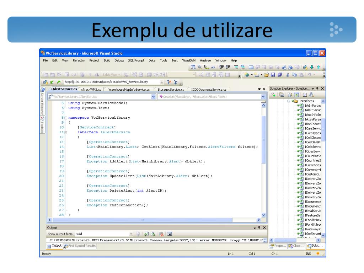Click Solution Explorer scroll down arrow
The image size is (364, 273).
pyautogui.click(x=323, y=235)
